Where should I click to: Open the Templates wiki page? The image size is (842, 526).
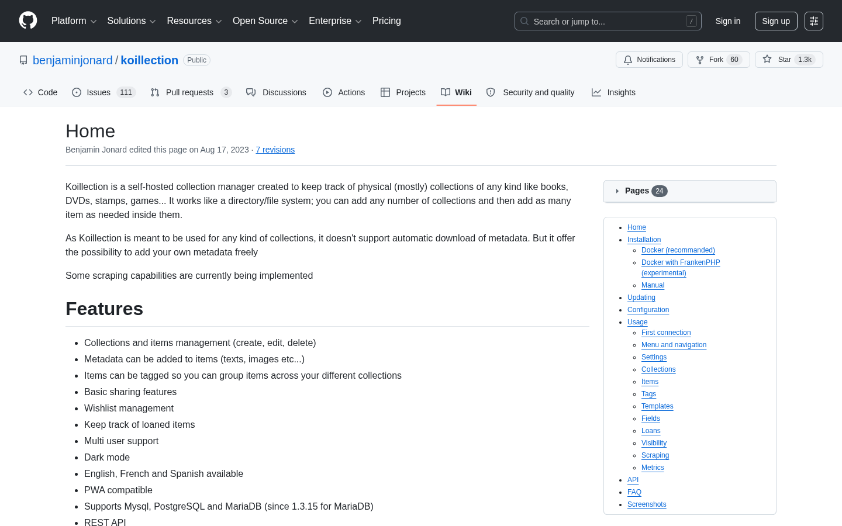click(657, 406)
